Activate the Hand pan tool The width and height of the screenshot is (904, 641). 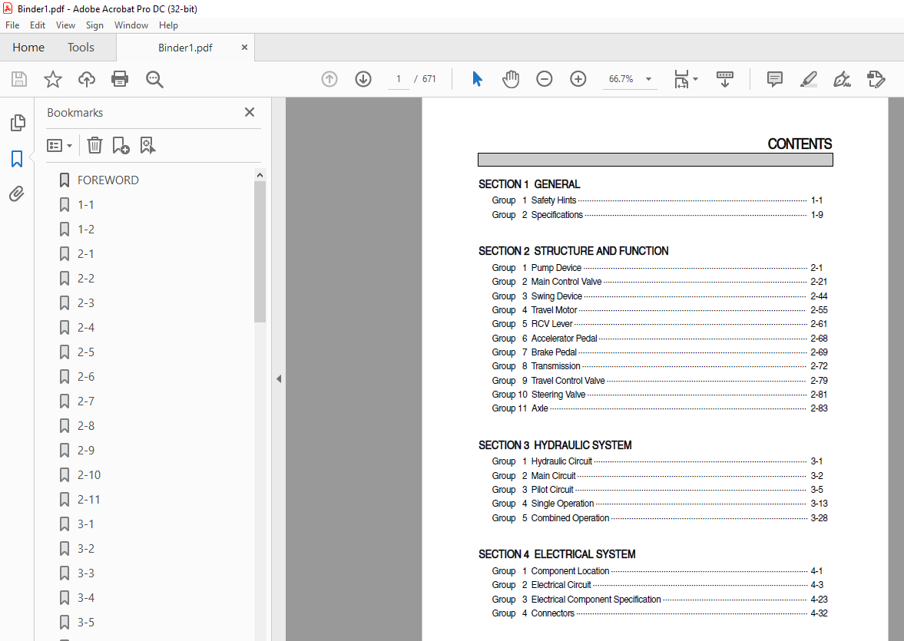510,79
